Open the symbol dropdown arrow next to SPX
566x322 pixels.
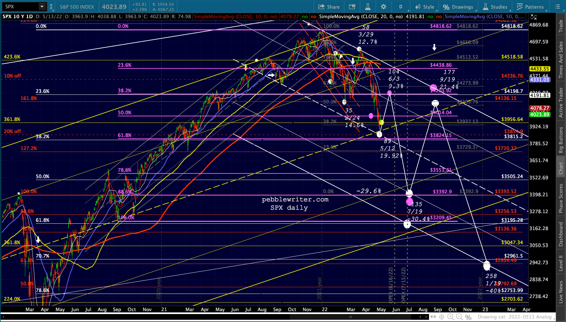tap(42, 7)
